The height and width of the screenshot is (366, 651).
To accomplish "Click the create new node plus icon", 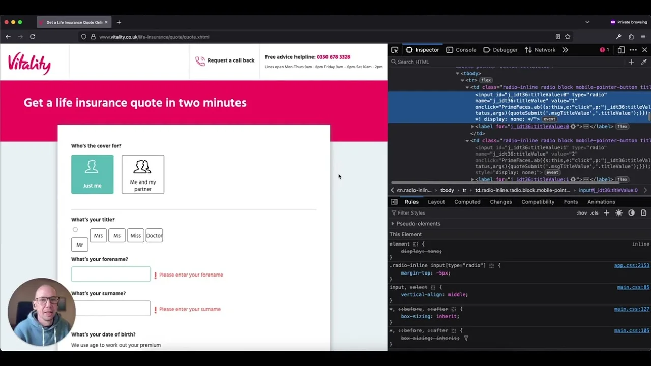I will pos(631,62).
